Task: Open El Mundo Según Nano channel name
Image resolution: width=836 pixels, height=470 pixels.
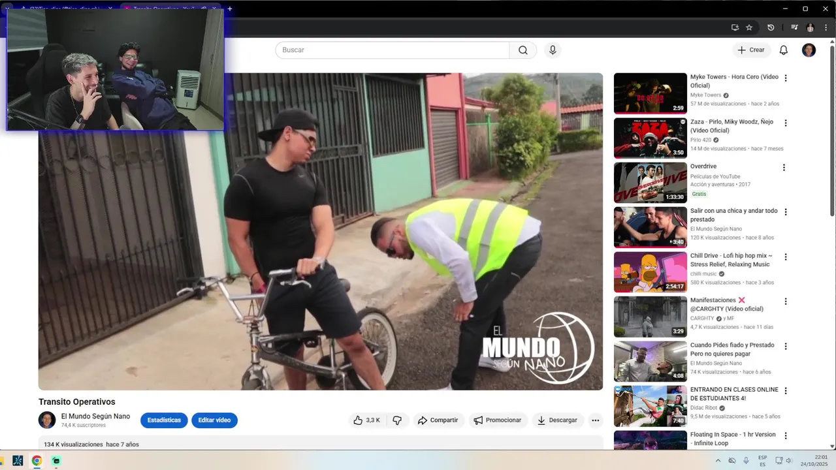Action: [x=95, y=416]
